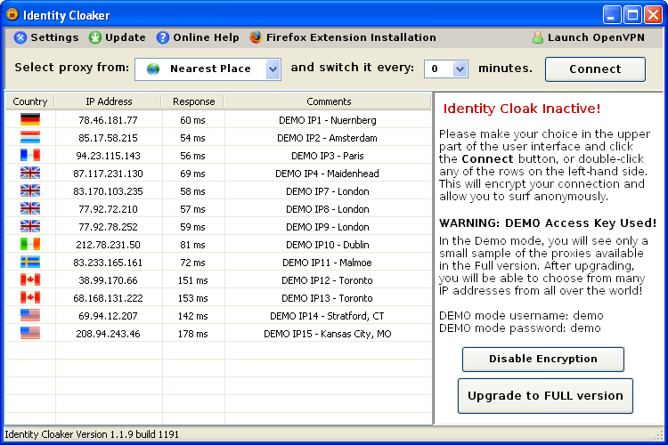The height and width of the screenshot is (445, 668).
Task: Click comment DEMO IP11 - Malmoe
Action: (x=327, y=263)
